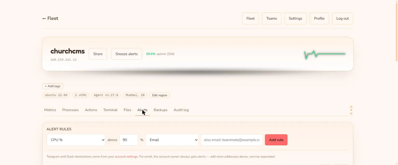This screenshot has height=165, width=398.
Task: Click + Add tags
Action: (53, 86)
